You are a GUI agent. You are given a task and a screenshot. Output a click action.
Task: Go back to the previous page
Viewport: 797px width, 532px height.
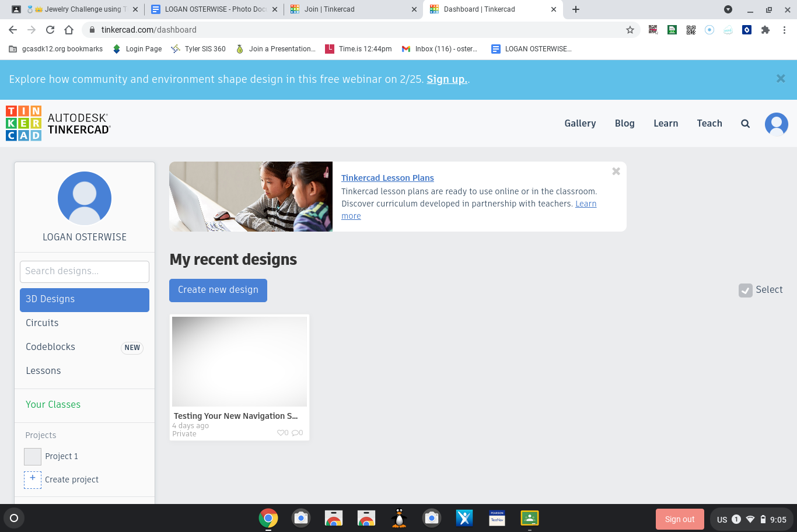[x=13, y=30]
